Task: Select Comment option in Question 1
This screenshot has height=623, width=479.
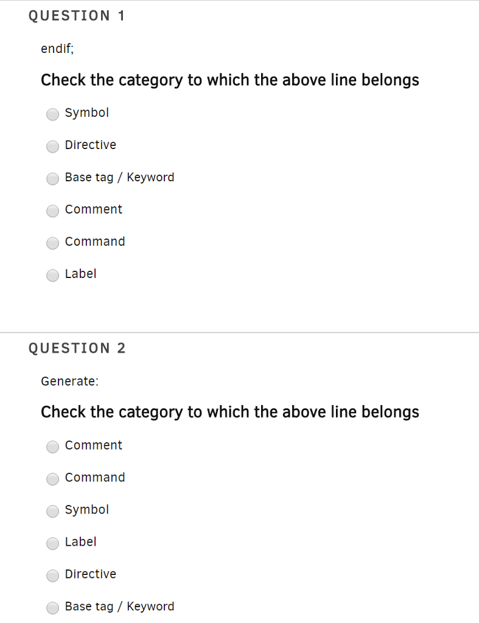Action: [x=52, y=211]
